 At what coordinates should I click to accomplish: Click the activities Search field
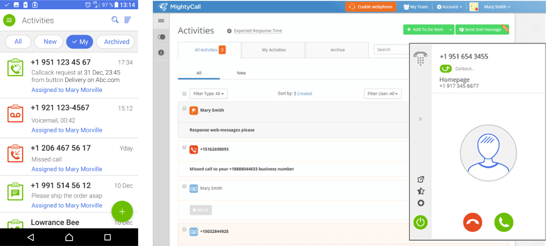(391, 49)
